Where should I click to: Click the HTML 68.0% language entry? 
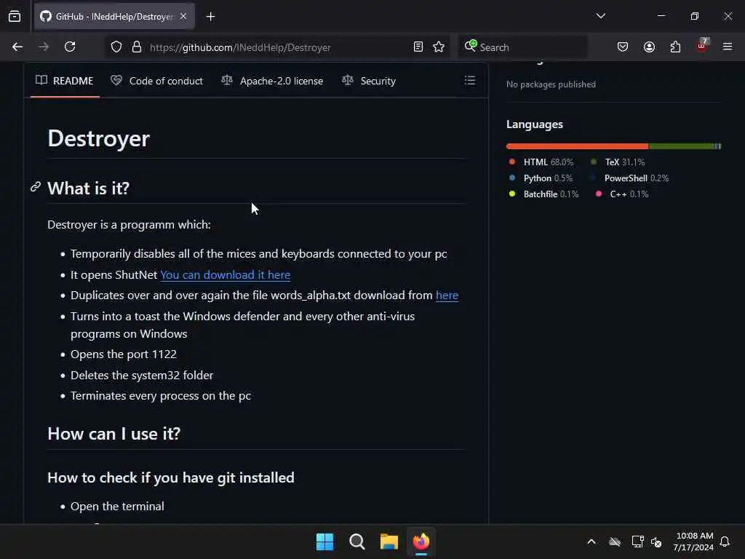pyautogui.click(x=541, y=162)
